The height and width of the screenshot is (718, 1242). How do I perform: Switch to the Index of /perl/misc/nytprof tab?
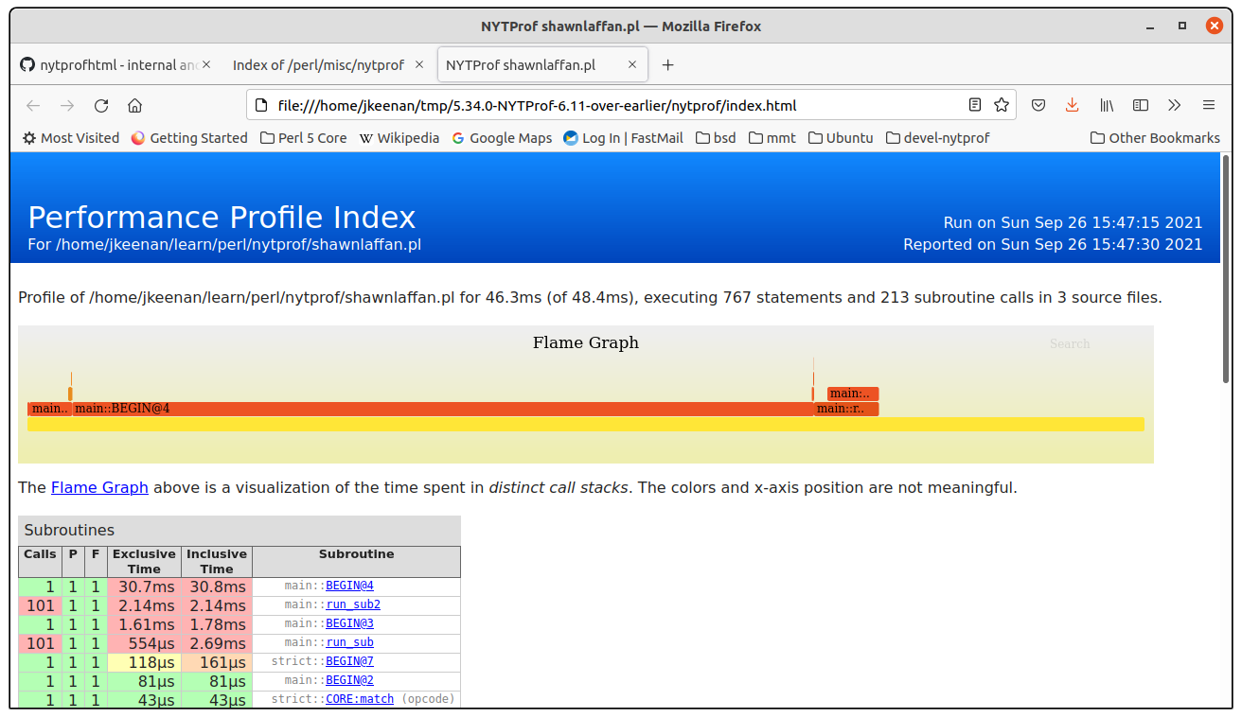[318, 65]
